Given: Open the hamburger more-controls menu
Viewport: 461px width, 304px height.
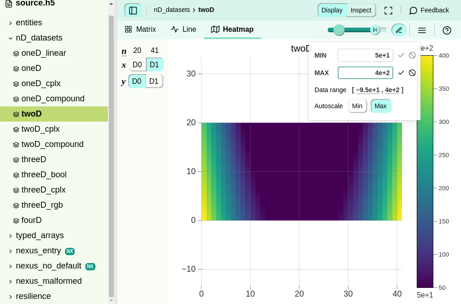Looking at the screenshot, I should coord(422,30).
